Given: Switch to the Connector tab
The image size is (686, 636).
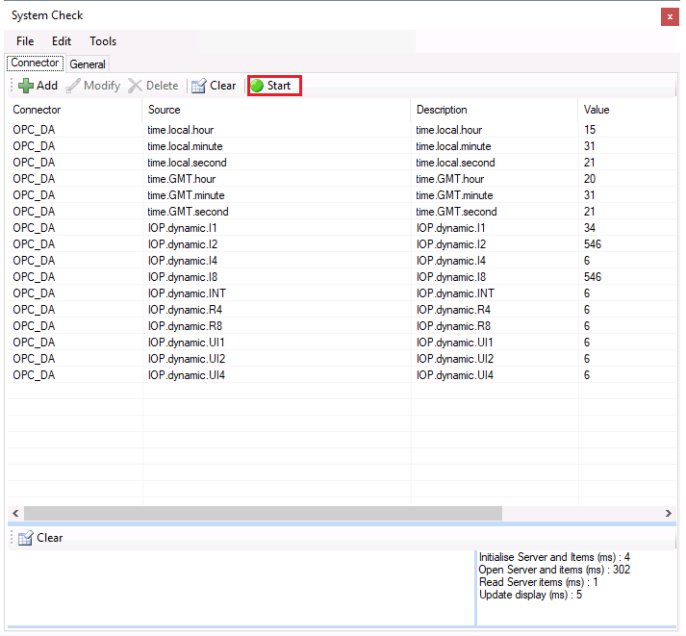Looking at the screenshot, I should pyautogui.click(x=35, y=63).
